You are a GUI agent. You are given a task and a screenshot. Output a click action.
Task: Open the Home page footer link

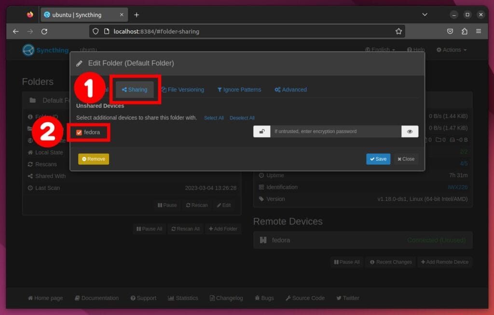[x=45, y=298]
